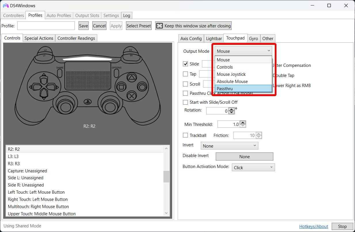Screen dimensions: 355x232
Task: Click the Save profile button
Action: click(83, 26)
